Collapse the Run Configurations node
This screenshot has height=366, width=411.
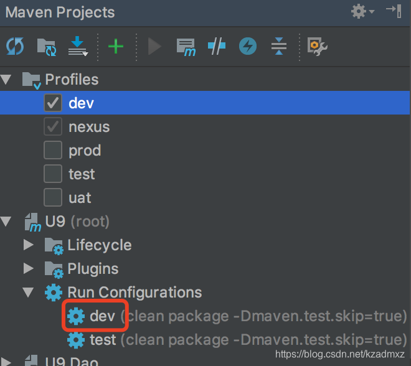[x=28, y=293]
